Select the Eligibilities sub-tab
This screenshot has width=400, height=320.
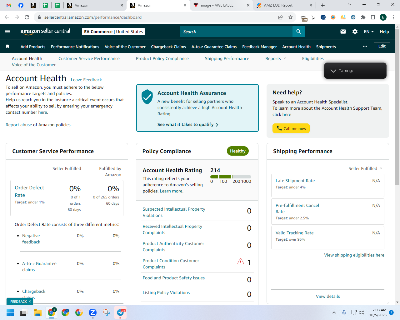click(x=313, y=58)
